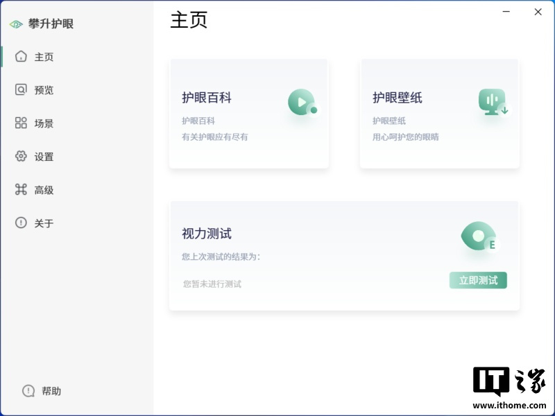Click the 高级 command-symbol icon

(x=21, y=190)
